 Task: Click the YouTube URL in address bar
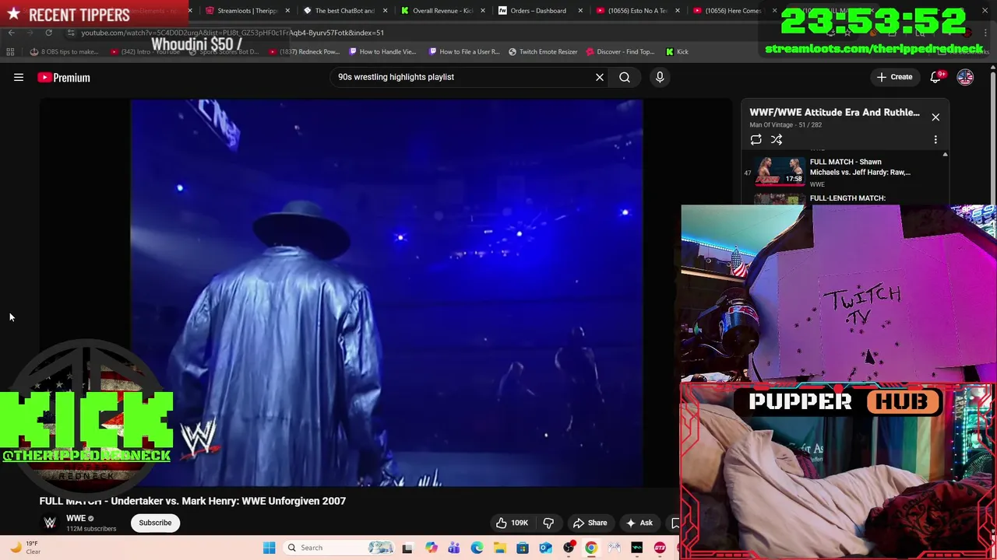pos(232,33)
